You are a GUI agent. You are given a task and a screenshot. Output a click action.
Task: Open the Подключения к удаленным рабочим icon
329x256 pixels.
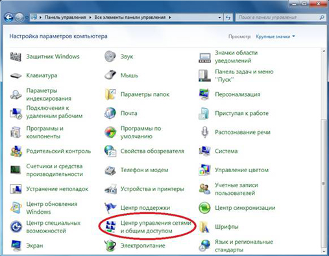pos(16,113)
